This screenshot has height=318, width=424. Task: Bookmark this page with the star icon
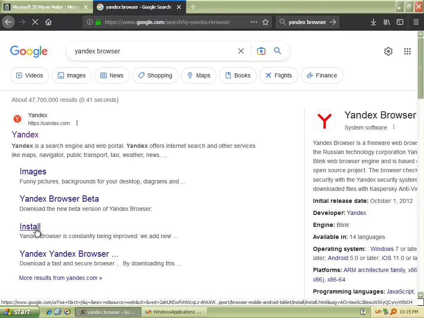pyautogui.click(x=265, y=22)
